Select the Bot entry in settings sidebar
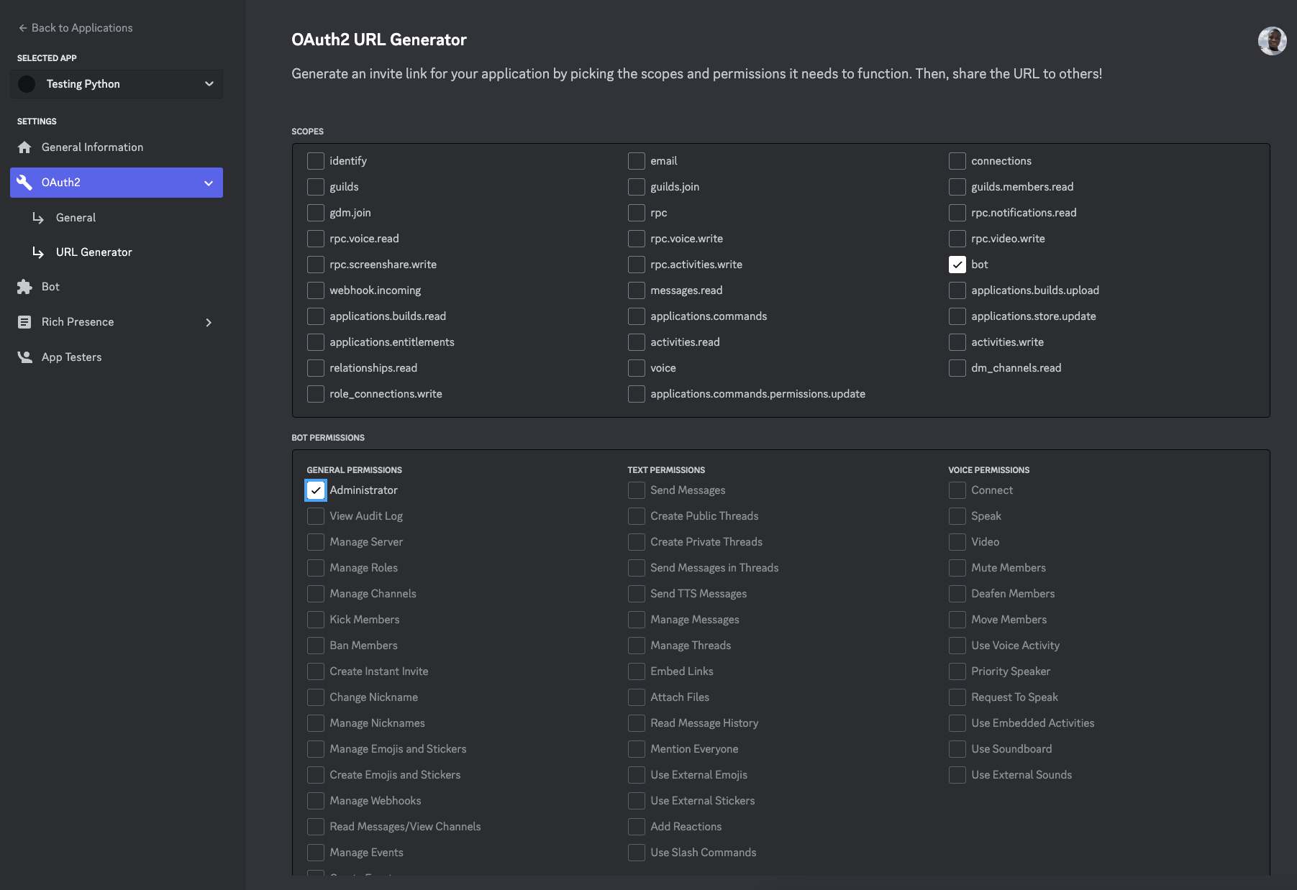The image size is (1297, 890). 50,286
